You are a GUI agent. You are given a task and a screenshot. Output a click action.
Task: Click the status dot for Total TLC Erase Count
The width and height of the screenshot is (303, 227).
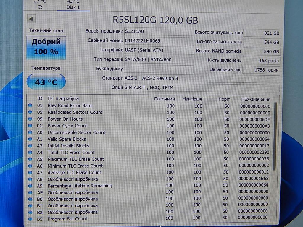point(30,153)
